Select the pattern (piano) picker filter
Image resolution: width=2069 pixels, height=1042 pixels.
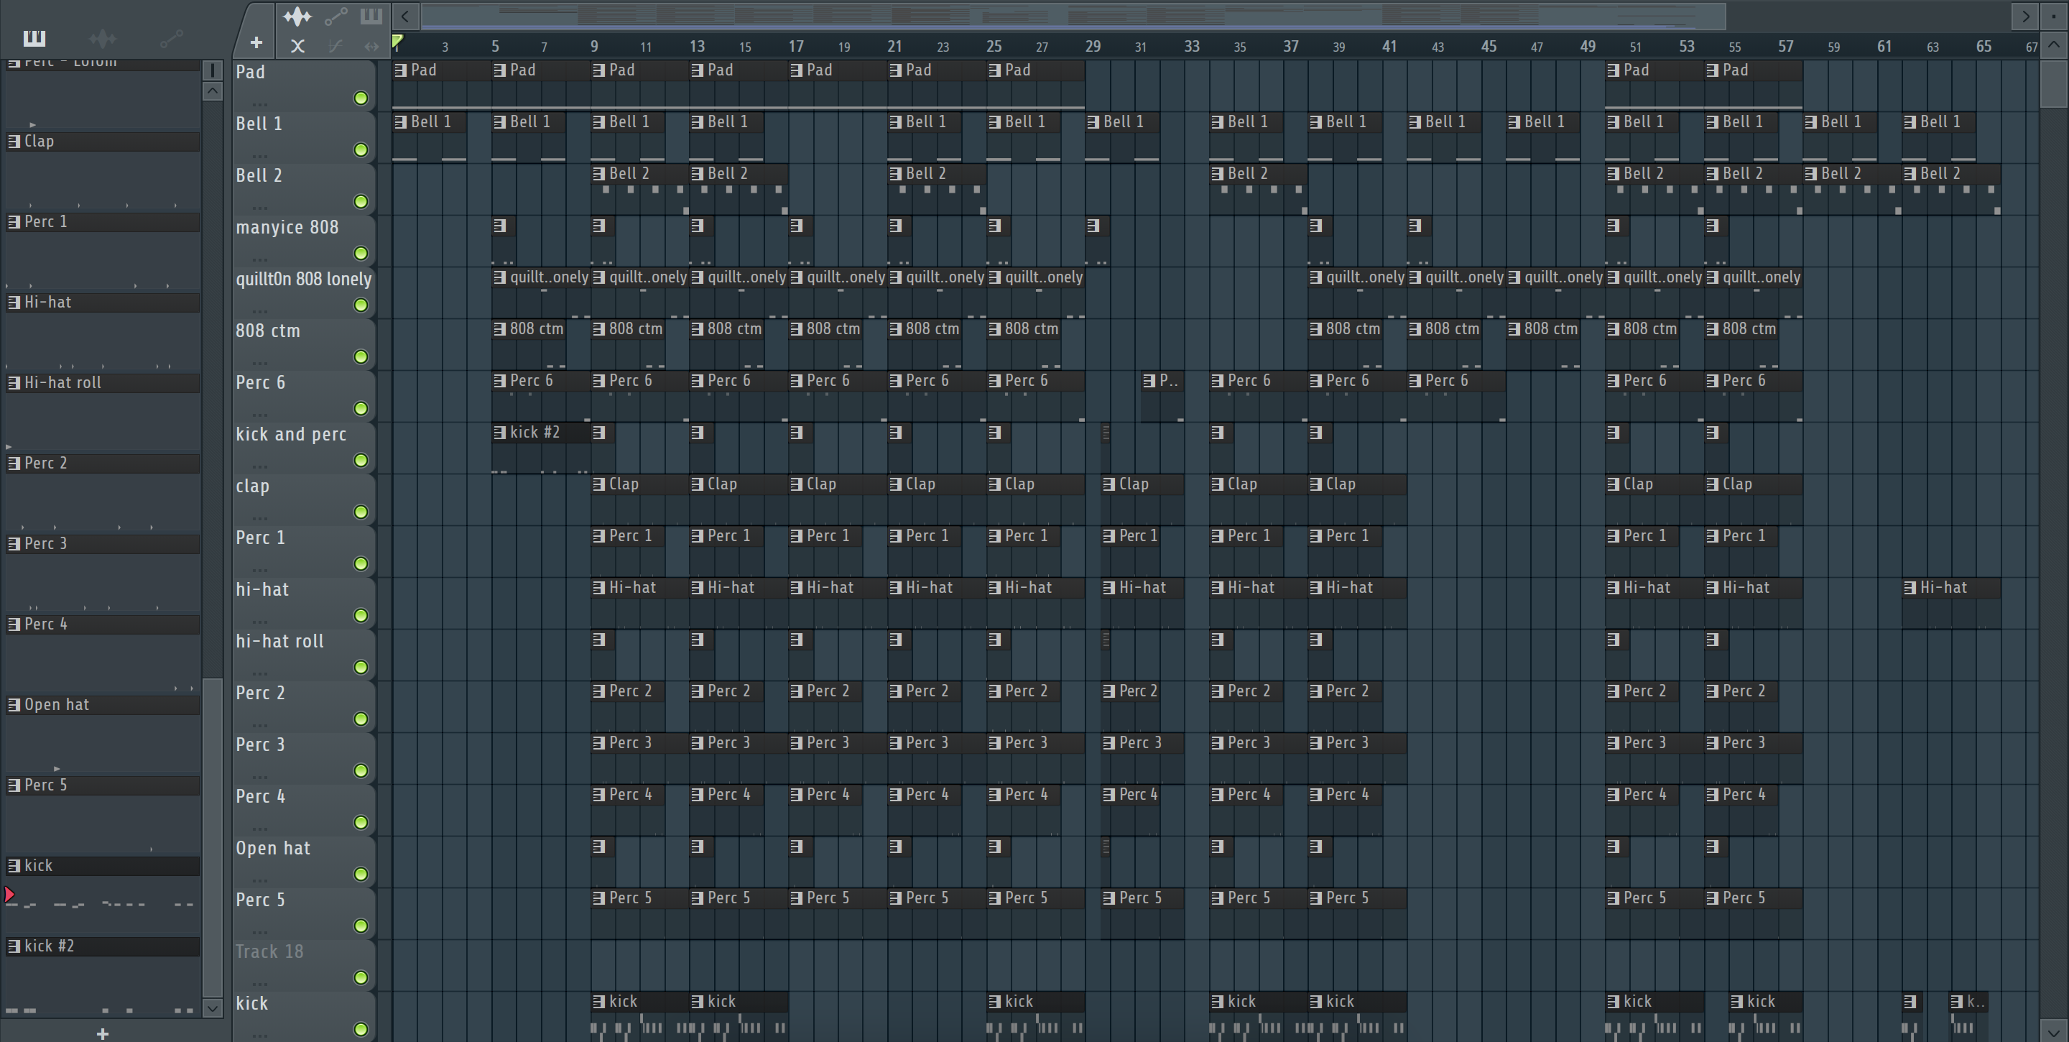(x=34, y=38)
